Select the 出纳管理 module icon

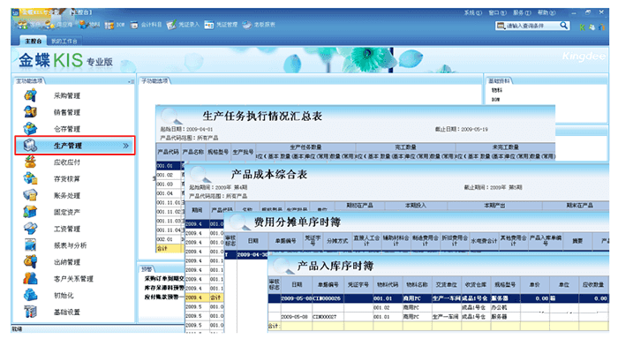coord(30,261)
